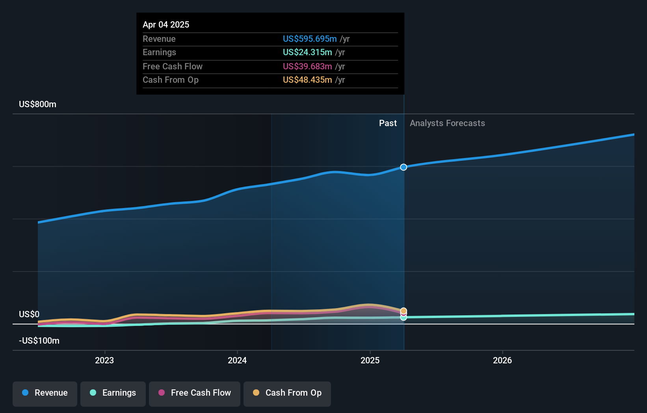This screenshot has width=647, height=413.
Task: Toggle Free Cash Flow series display
Action: (x=194, y=393)
